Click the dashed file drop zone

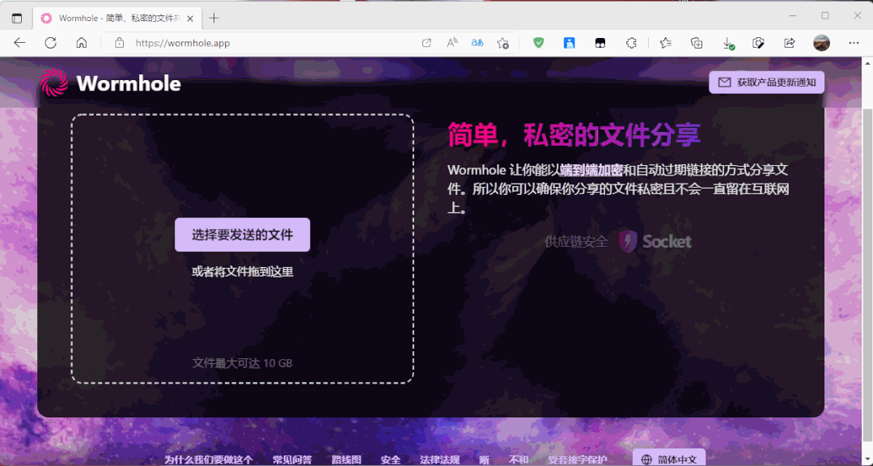[242, 249]
